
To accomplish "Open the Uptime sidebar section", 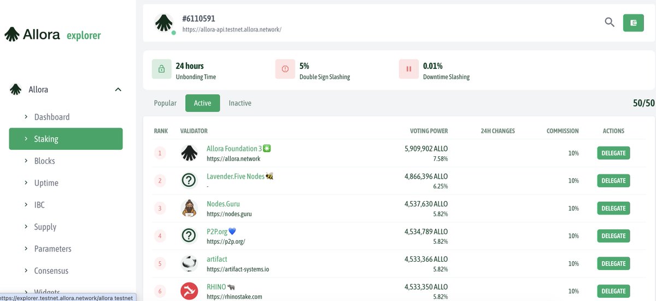I will (x=46, y=183).
